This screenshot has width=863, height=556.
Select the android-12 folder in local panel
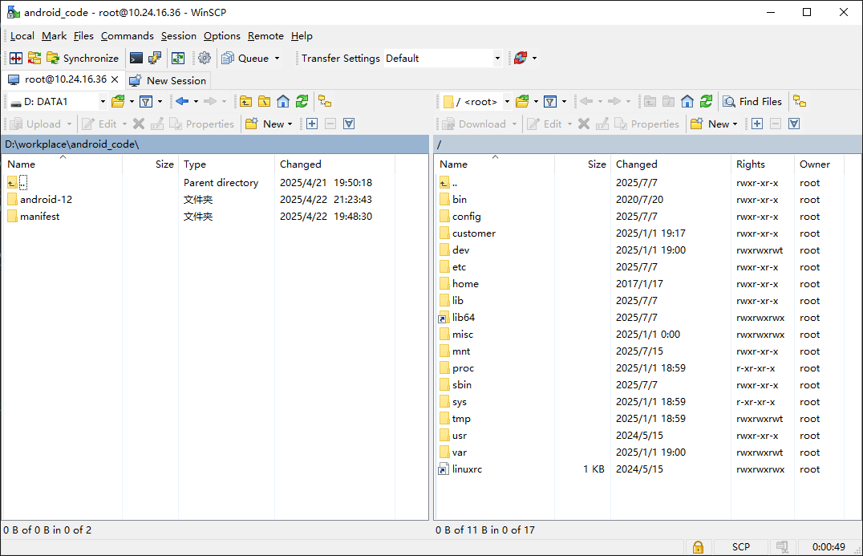46,199
